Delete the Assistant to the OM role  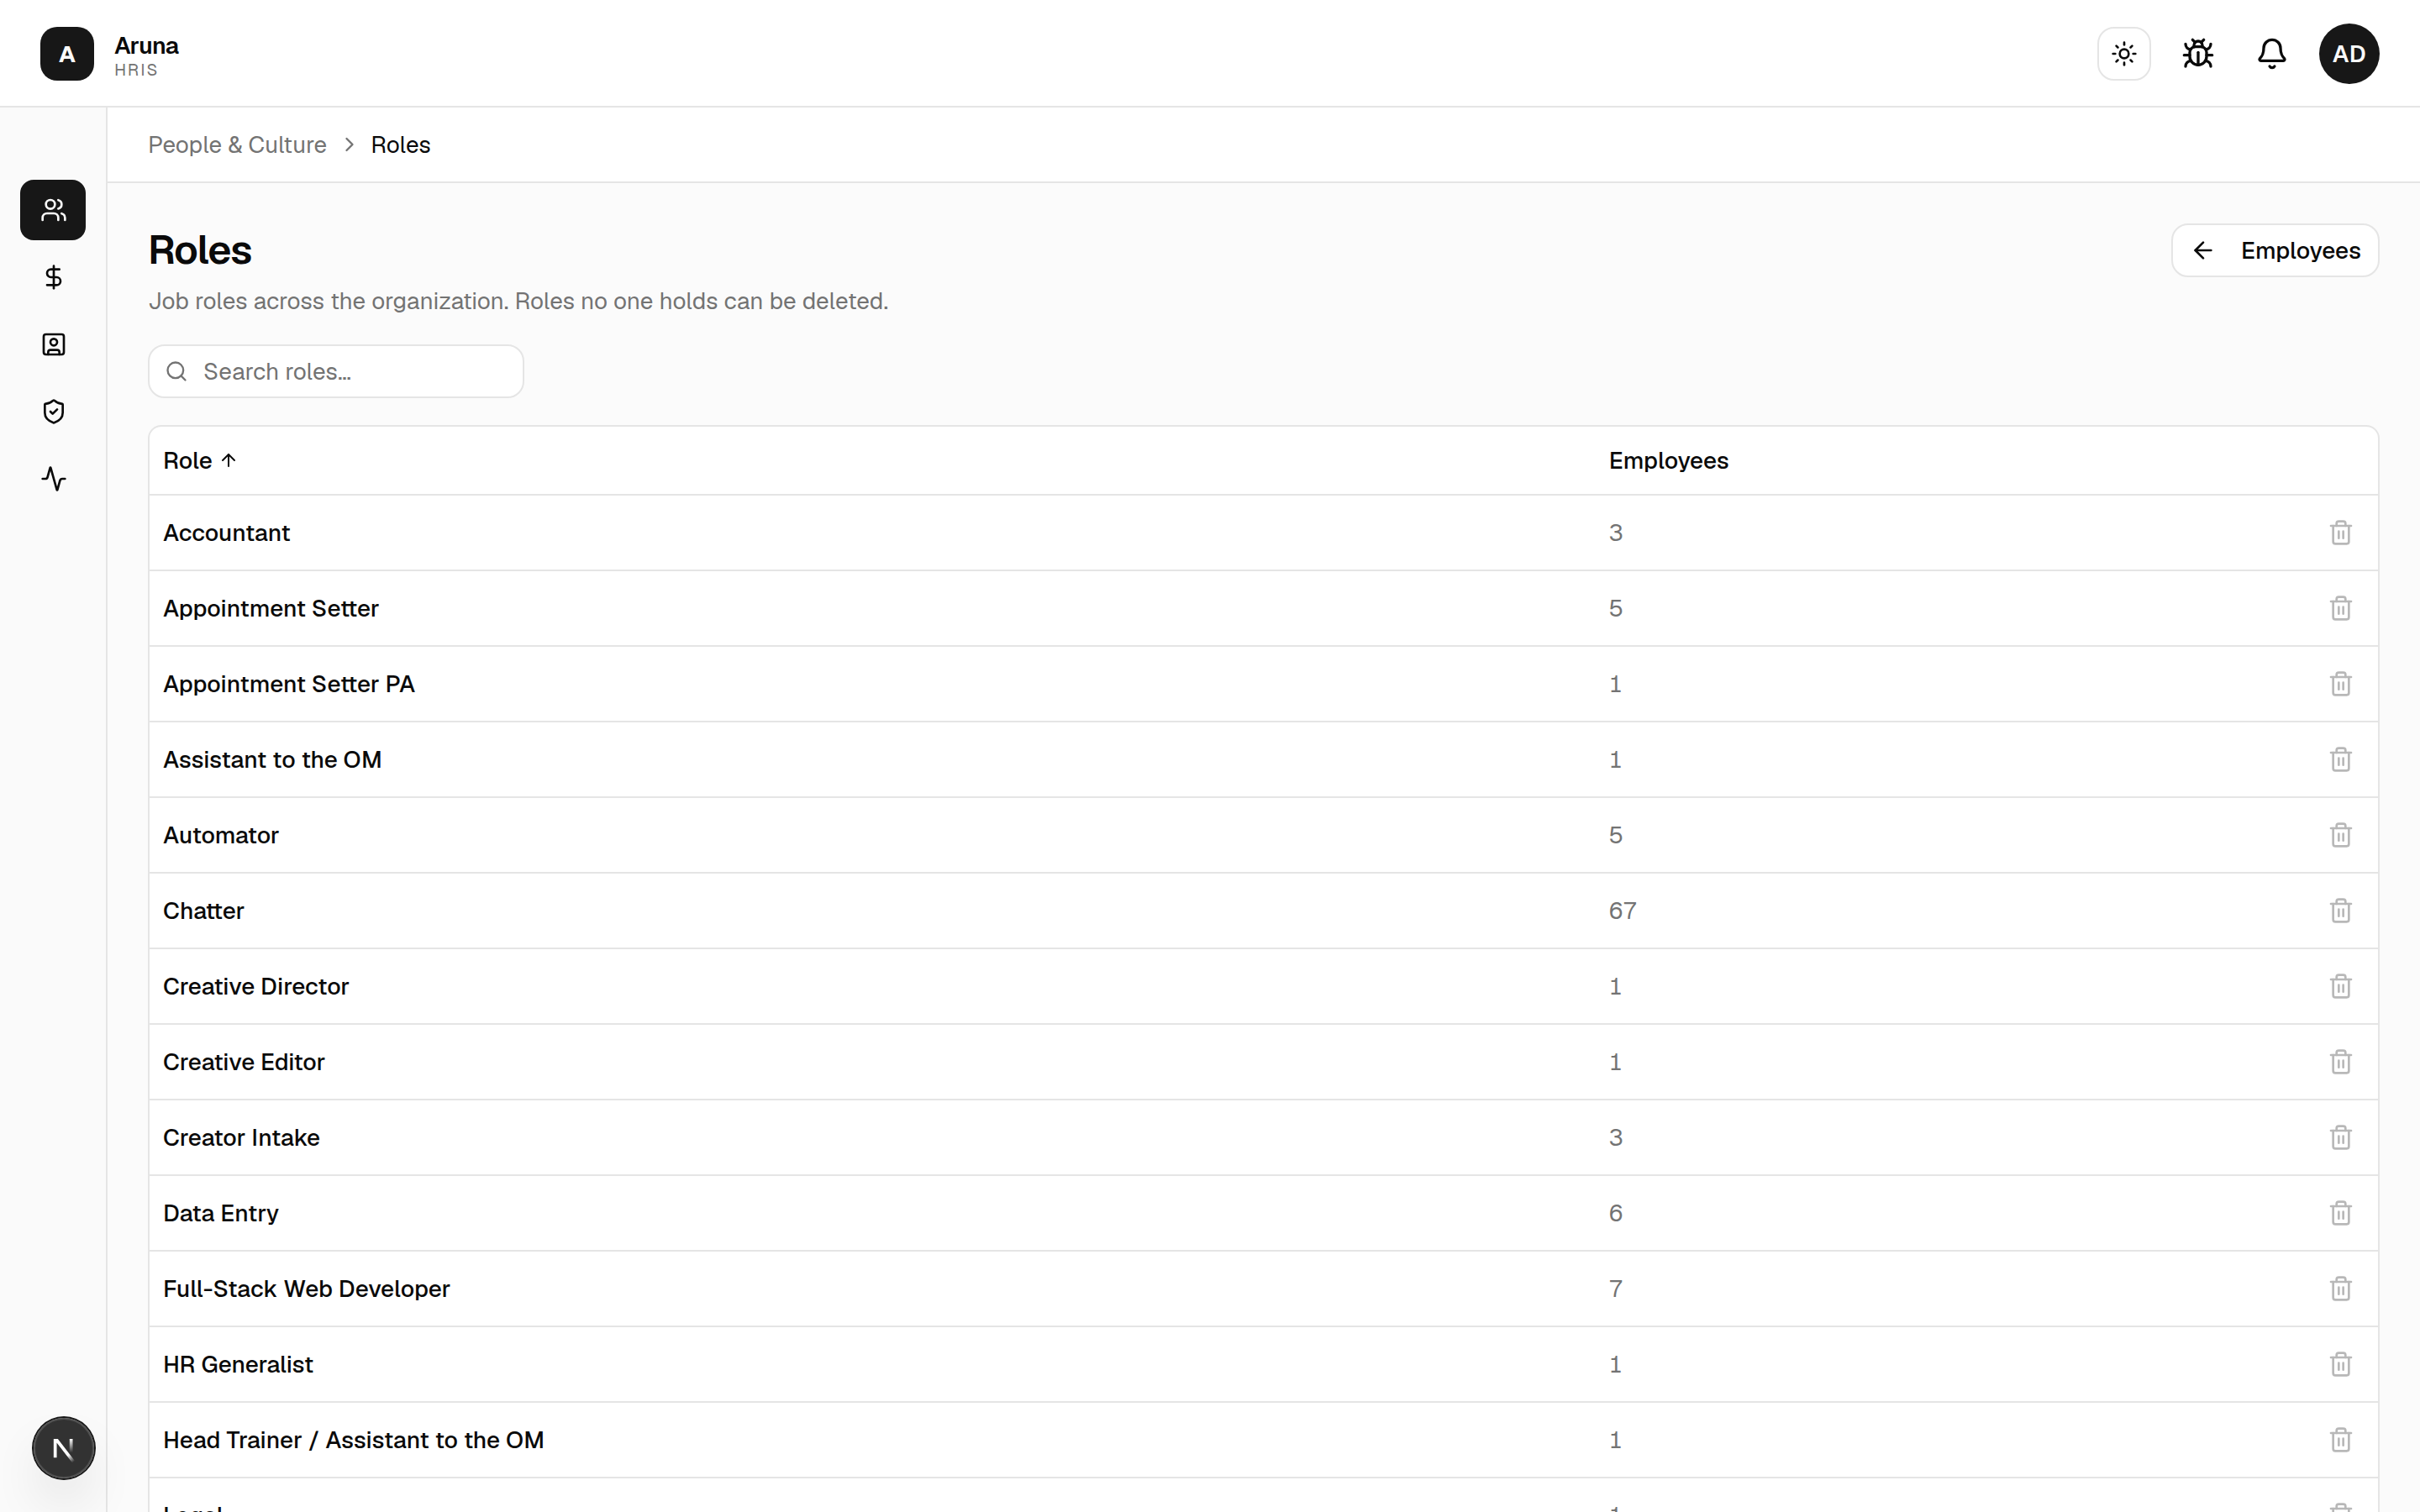(x=2340, y=760)
